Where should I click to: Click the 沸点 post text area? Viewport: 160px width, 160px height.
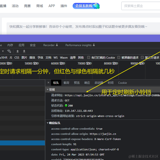click(83, 28)
